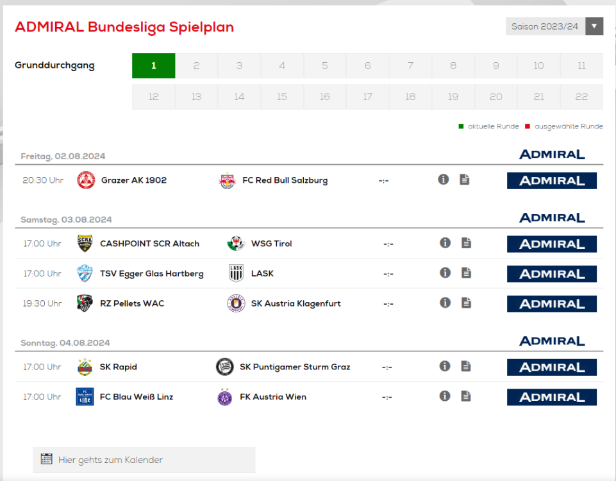616x481 pixels.
Task: Open the Saison 2023/24 dropdown
Action: click(x=545, y=26)
